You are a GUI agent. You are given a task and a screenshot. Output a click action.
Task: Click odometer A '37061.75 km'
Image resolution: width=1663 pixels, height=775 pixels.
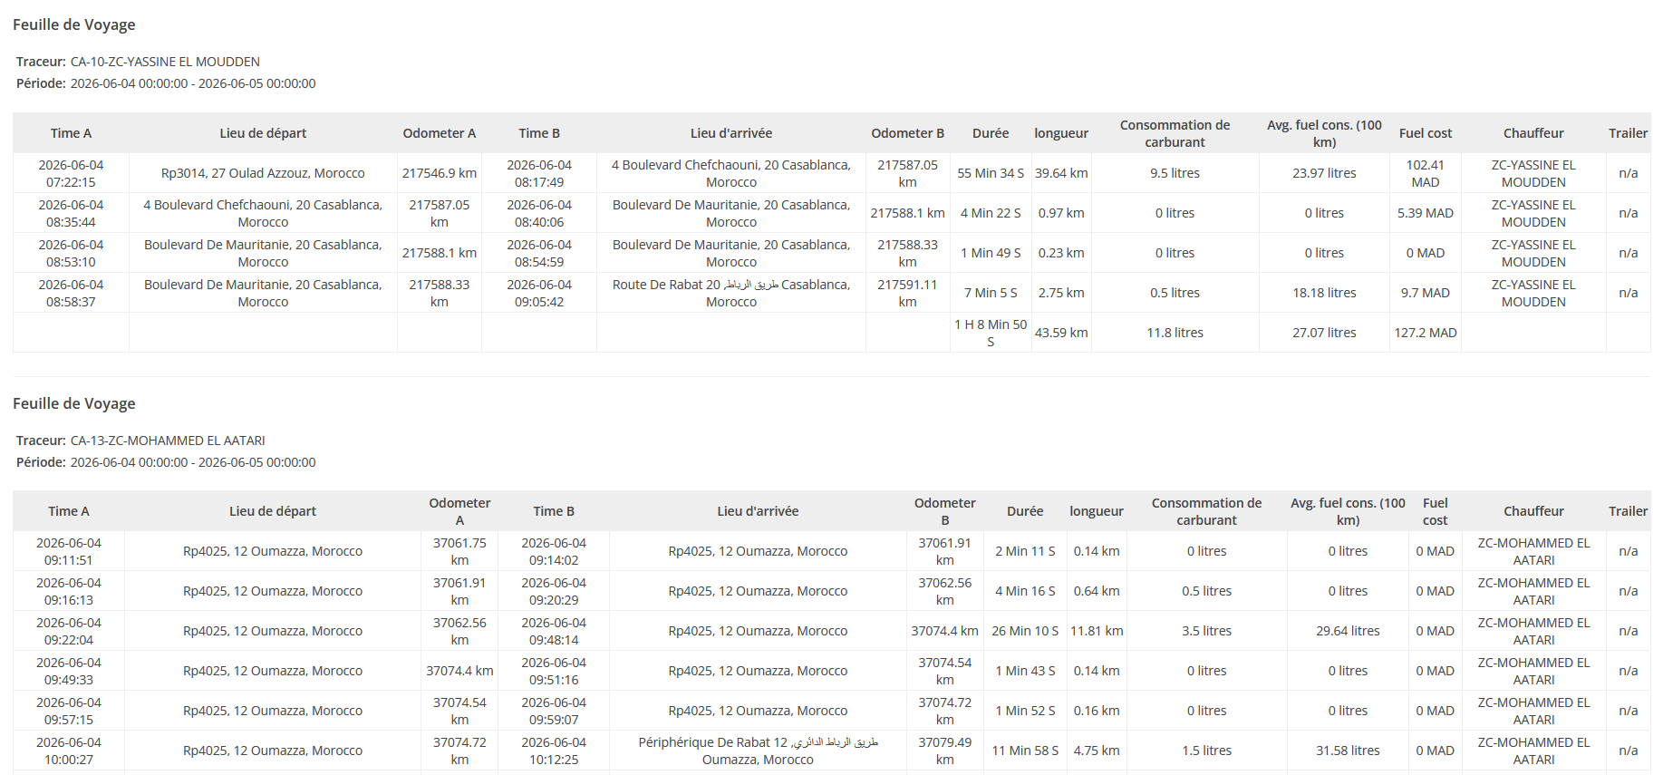pyautogui.click(x=459, y=551)
